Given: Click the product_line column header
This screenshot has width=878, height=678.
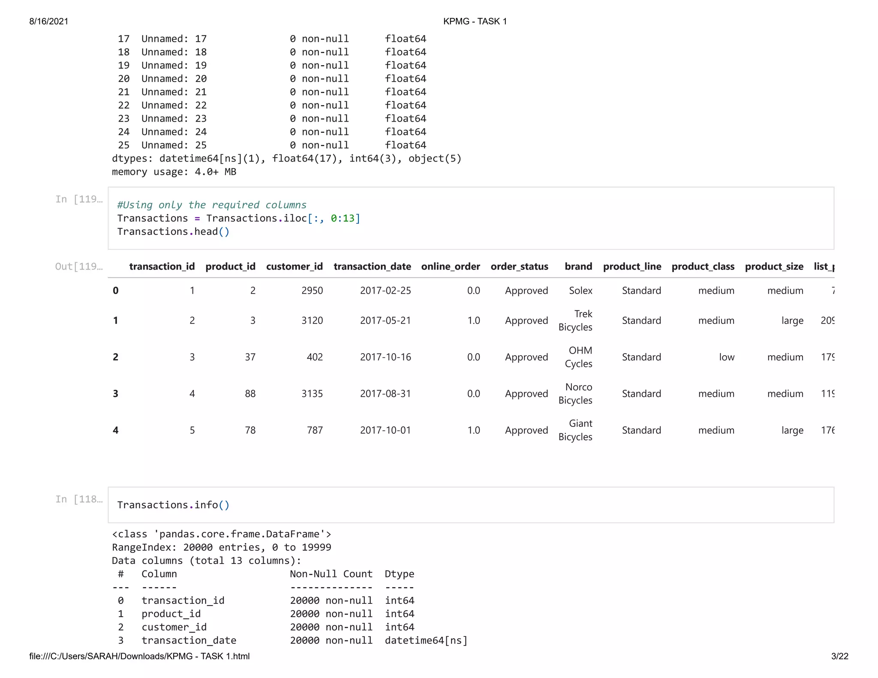Looking at the screenshot, I should 632,267.
